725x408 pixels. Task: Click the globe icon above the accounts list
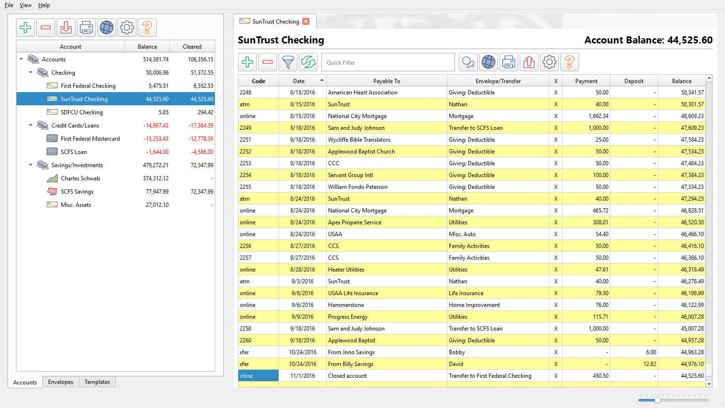[x=107, y=27]
